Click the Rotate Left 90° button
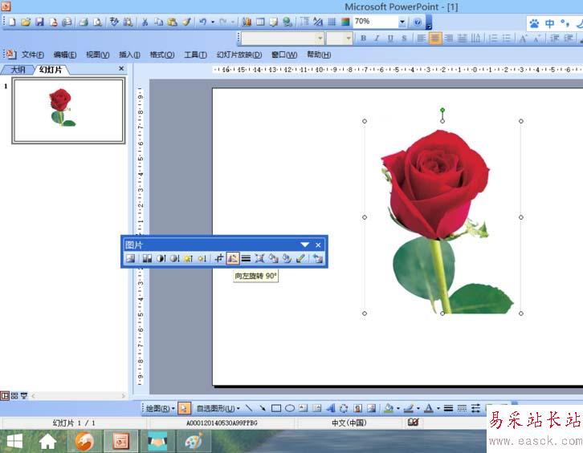 [x=233, y=258]
